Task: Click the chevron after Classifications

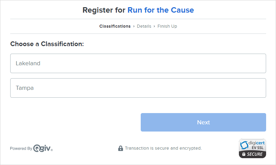Action: point(134,26)
